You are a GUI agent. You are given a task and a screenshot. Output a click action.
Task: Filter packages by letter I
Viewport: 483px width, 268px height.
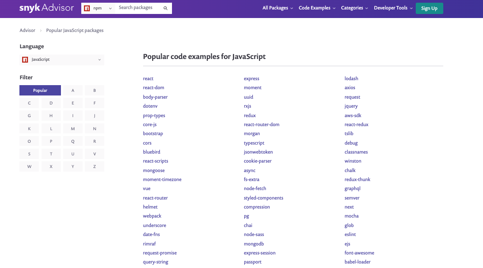click(x=73, y=116)
